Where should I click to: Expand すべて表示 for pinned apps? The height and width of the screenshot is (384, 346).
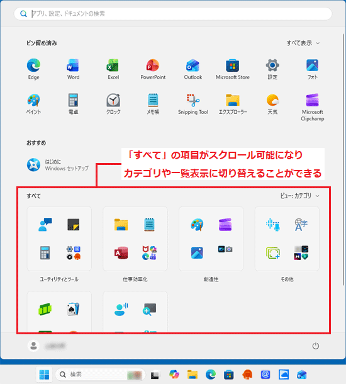tap(303, 43)
